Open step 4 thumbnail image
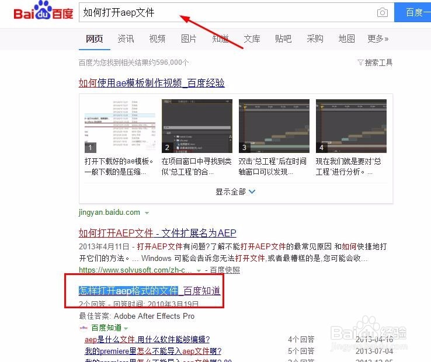Screen dimensions: 431x362 (351, 126)
